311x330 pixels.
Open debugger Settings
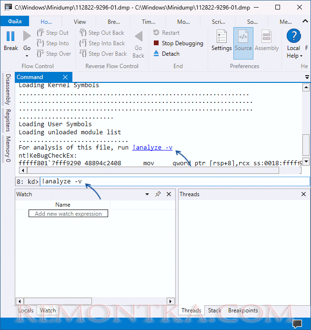point(221,40)
